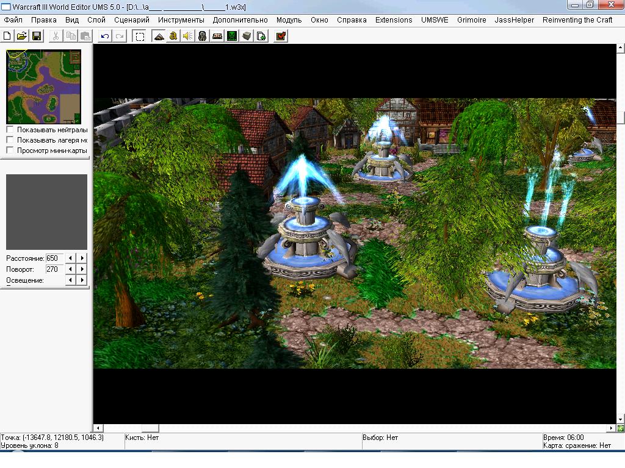Decrease Освещение with the left arrow
The image size is (625, 468).
click(70, 280)
